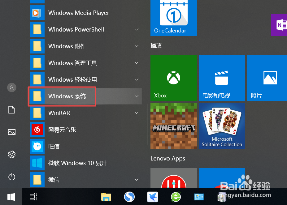
Task: Open 微软 Windows 10 易升 icon
Action: (37, 163)
